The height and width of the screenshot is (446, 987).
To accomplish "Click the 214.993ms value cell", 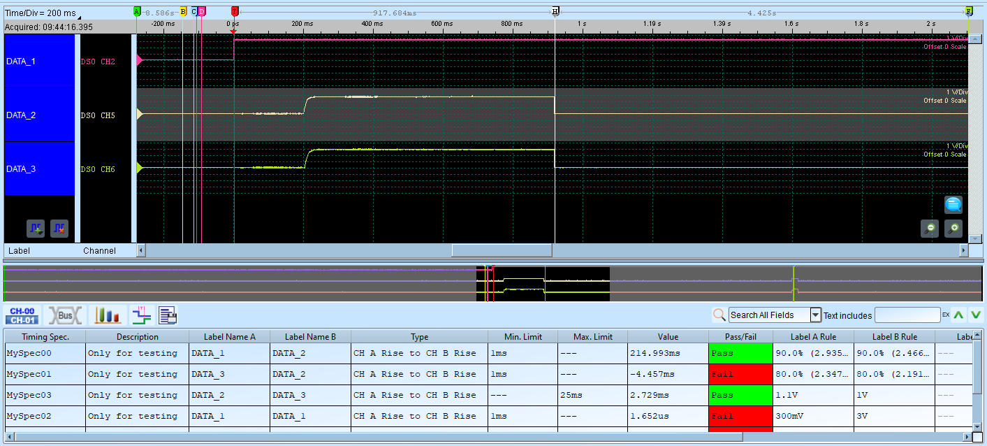I will pos(668,353).
